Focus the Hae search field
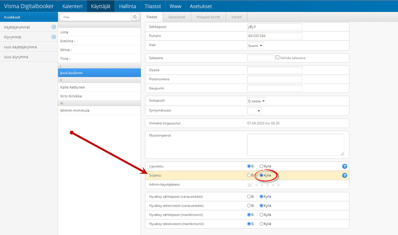 [96, 17]
